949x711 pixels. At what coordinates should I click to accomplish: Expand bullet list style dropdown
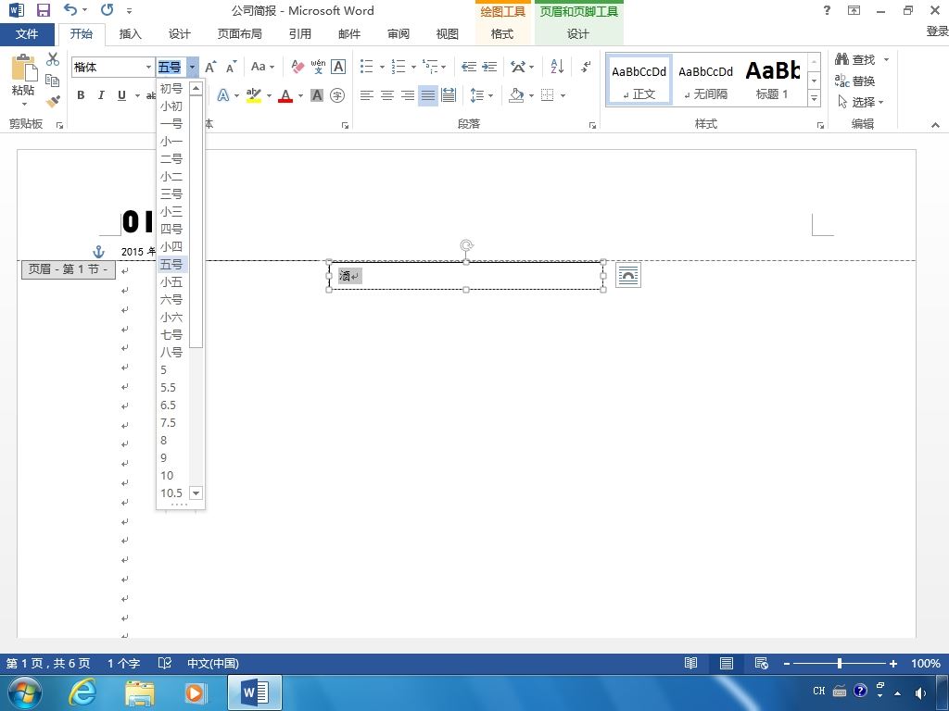tap(382, 67)
